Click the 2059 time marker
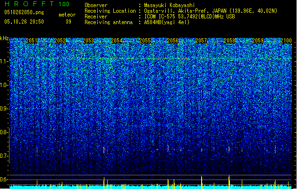The image size is (297, 189). point(258,41)
